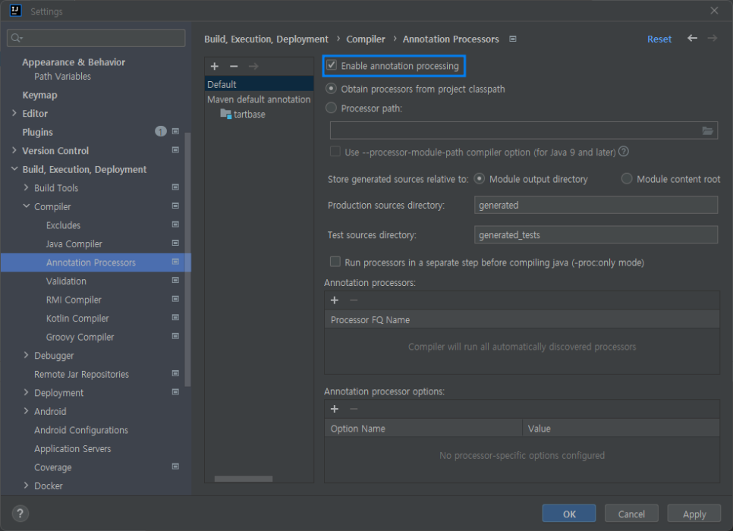
Task: Open Remote Jar Repositories page
Action: [x=81, y=375]
